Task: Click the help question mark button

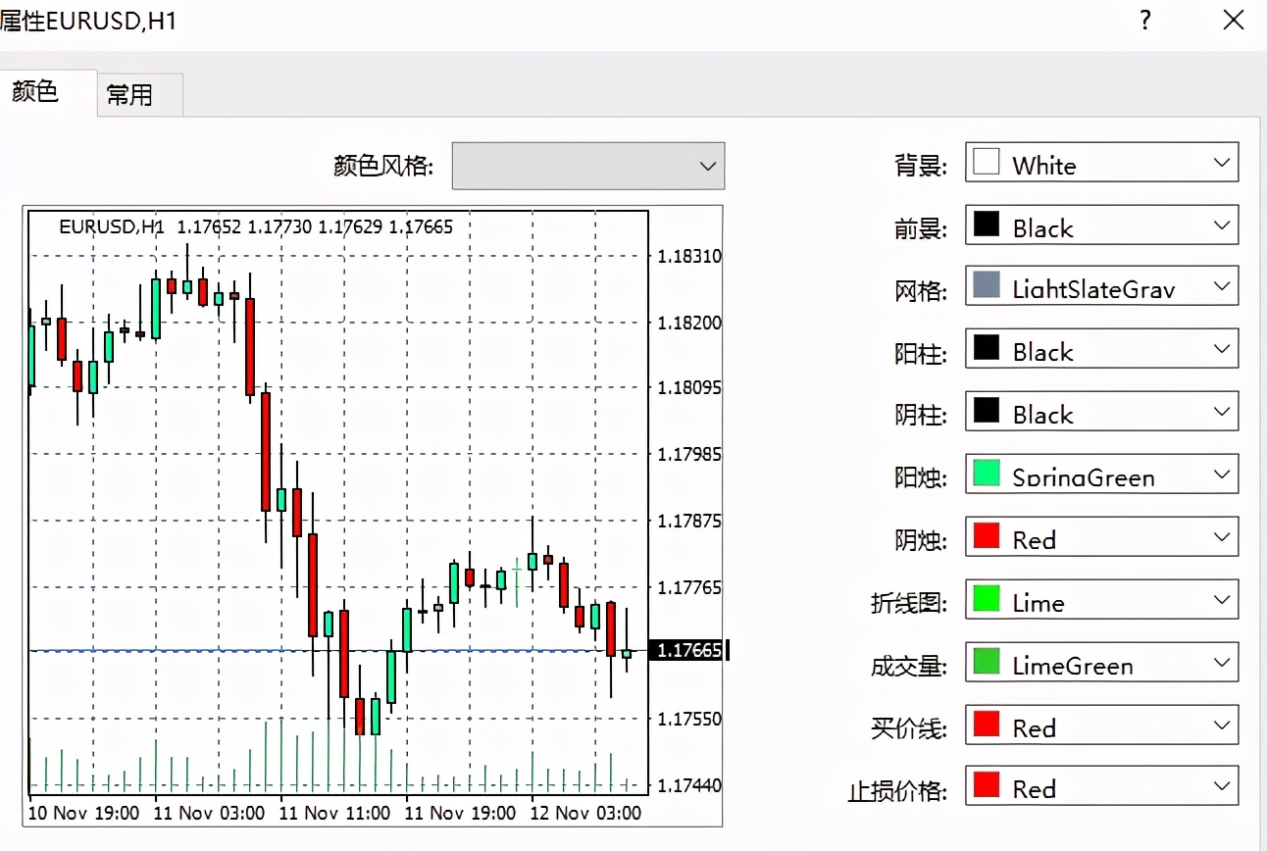Action: 1145,20
